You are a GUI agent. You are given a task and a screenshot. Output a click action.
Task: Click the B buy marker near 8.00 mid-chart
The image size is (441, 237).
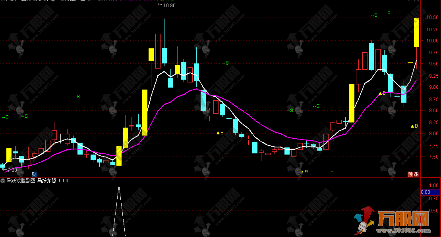point(220,133)
